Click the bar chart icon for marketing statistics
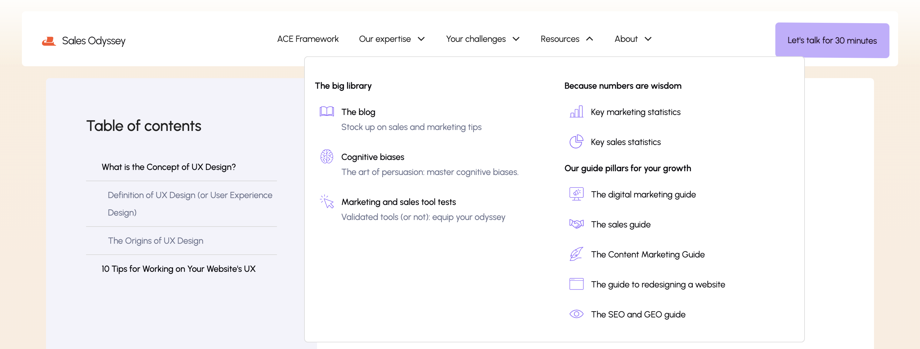920x349 pixels. [x=576, y=112]
